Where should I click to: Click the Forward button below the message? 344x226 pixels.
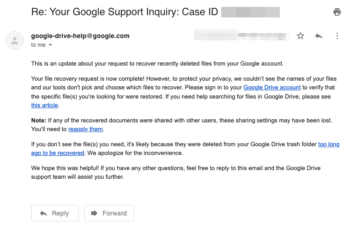(109, 213)
